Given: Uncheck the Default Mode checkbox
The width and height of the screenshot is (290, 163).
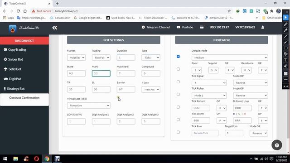Looking at the screenshot, I should coord(178,57).
